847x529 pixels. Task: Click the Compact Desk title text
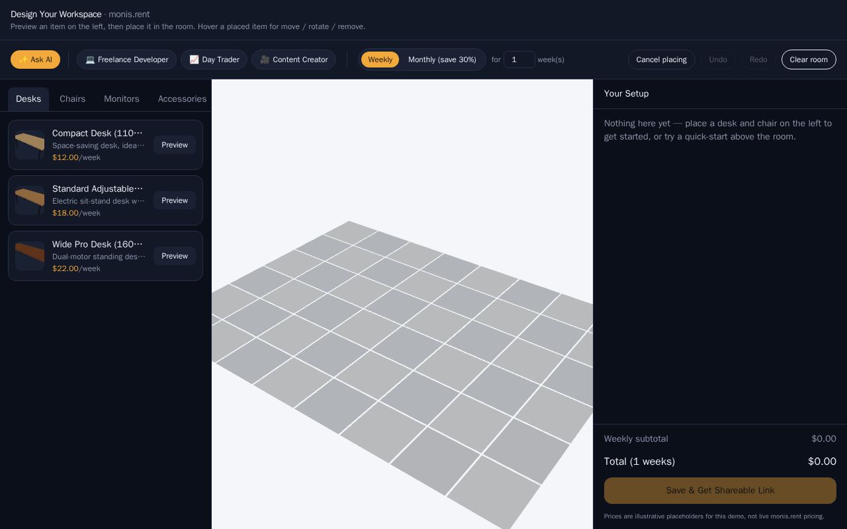[x=99, y=134]
